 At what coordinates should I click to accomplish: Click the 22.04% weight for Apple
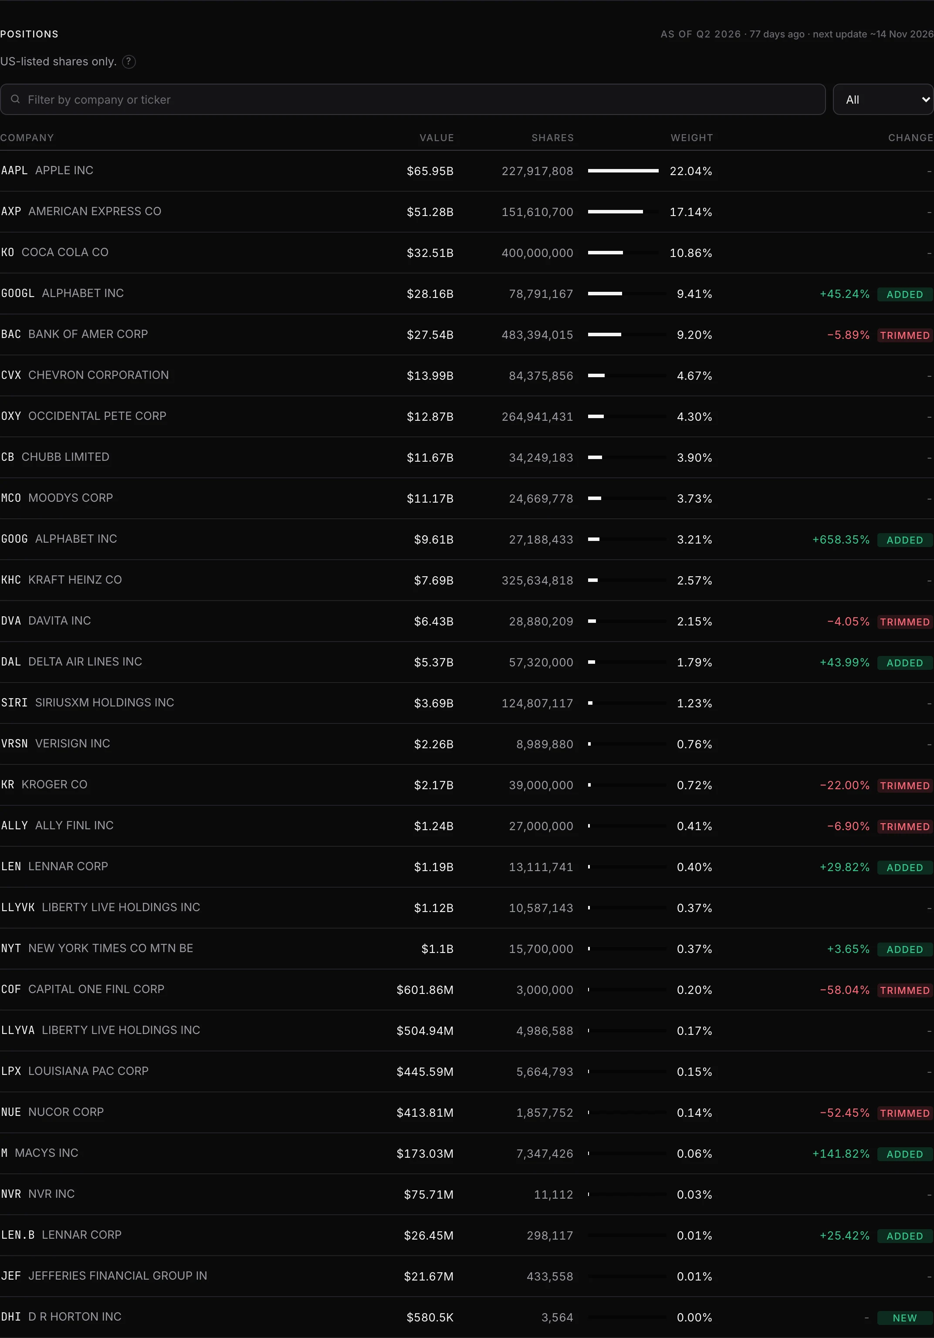pyautogui.click(x=691, y=171)
